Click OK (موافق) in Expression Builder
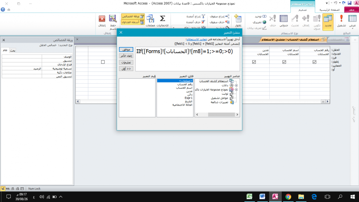The width and height of the screenshot is (359, 202). tap(126, 50)
